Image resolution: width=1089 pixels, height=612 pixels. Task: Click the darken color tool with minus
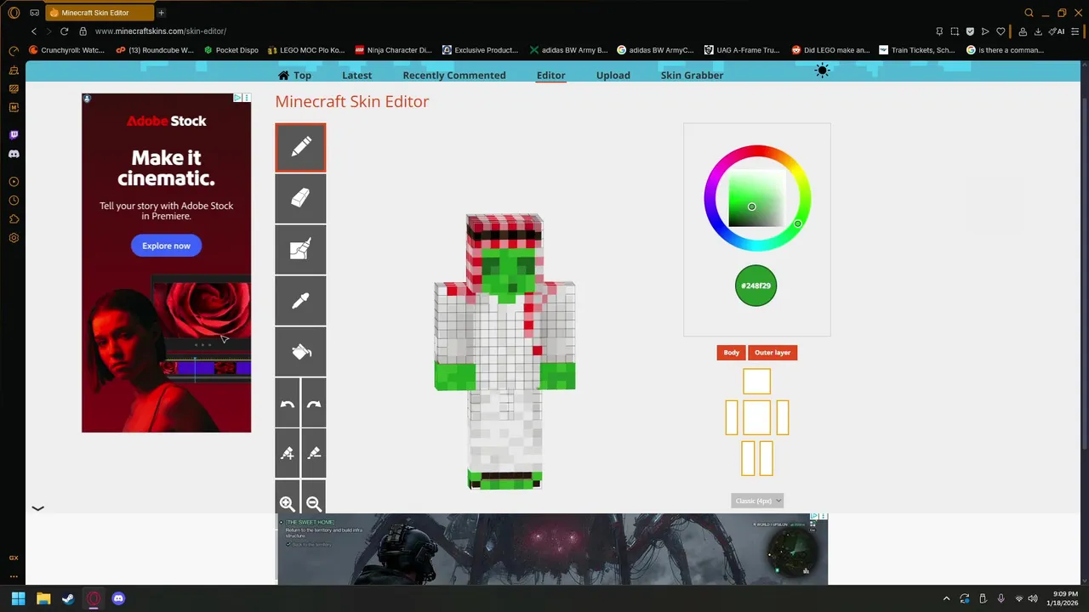[x=314, y=454]
